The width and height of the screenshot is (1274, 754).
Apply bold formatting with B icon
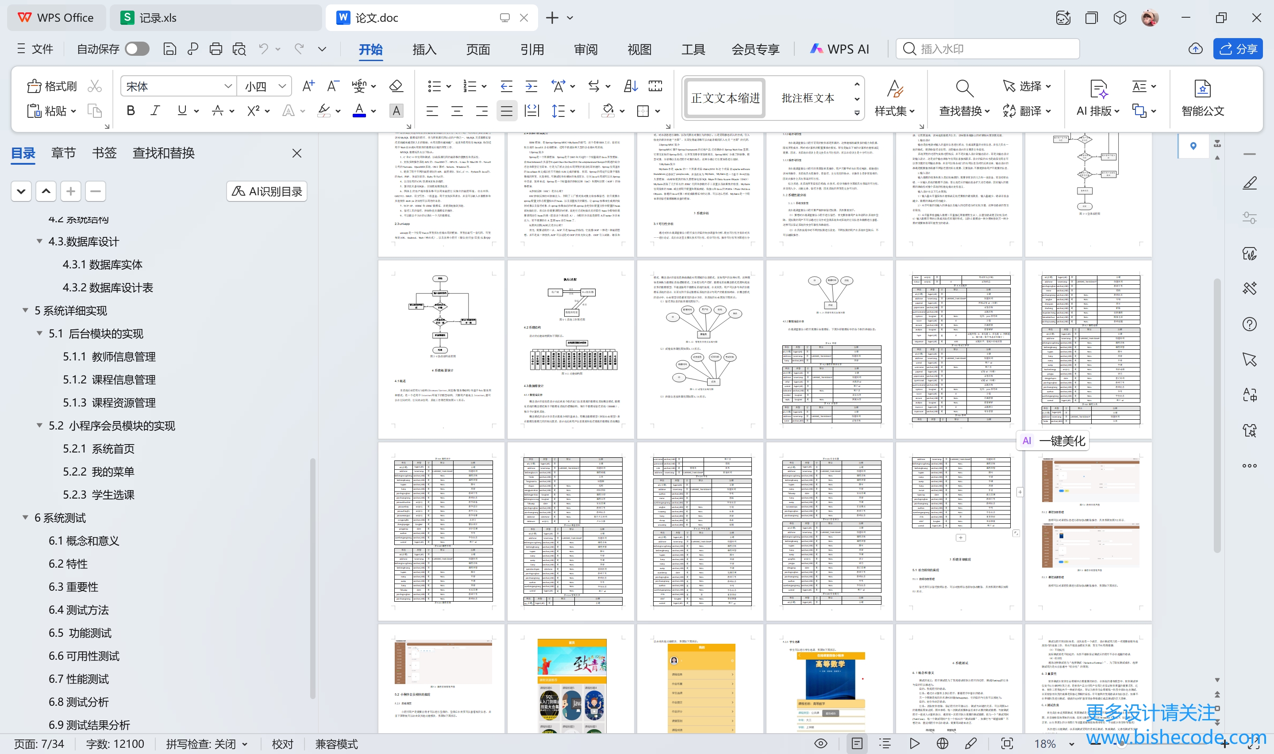click(131, 111)
